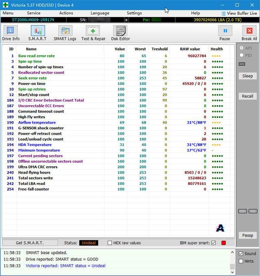Toggle the IBM super smart checkbox
260x276 pixels.
[214, 243]
